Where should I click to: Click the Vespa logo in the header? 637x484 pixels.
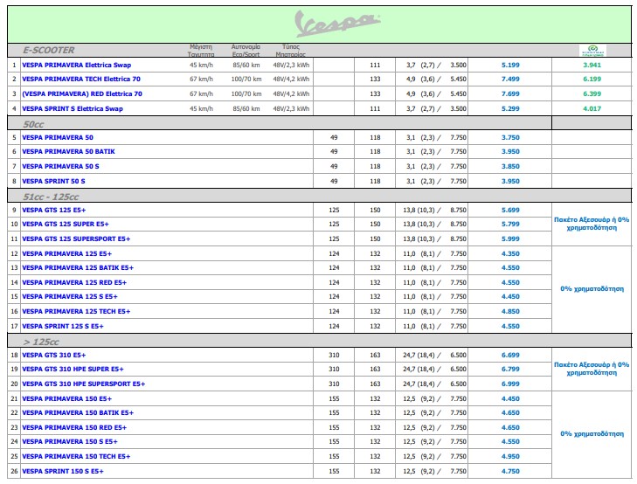pyautogui.click(x=337, y=24)
